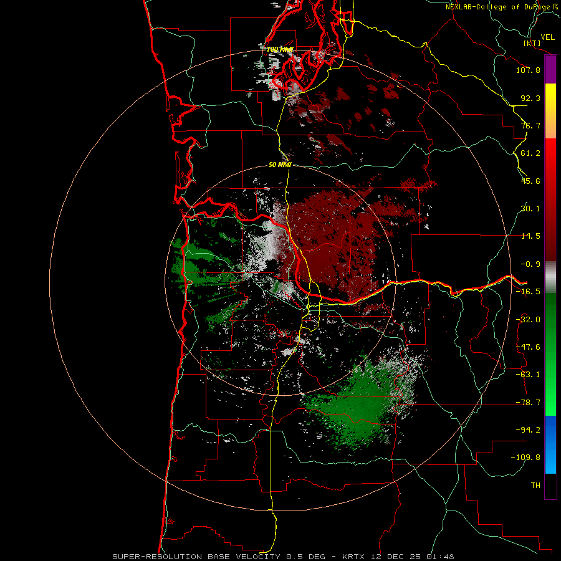Click the gray near-zero segment of color bar
The image size is (561, 561).
[550, 277]
